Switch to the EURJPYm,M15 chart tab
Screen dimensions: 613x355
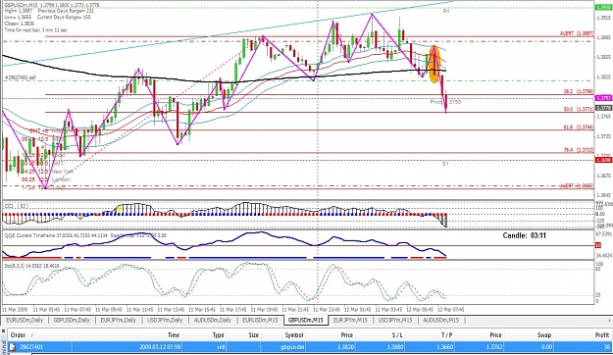pos(350,321)
